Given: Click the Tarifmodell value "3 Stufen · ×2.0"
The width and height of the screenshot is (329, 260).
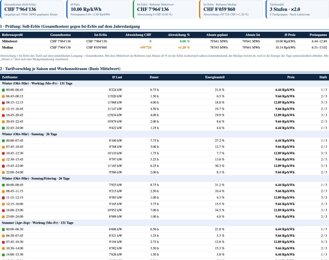Looking at the screenshot, I should tap(285, 9).
